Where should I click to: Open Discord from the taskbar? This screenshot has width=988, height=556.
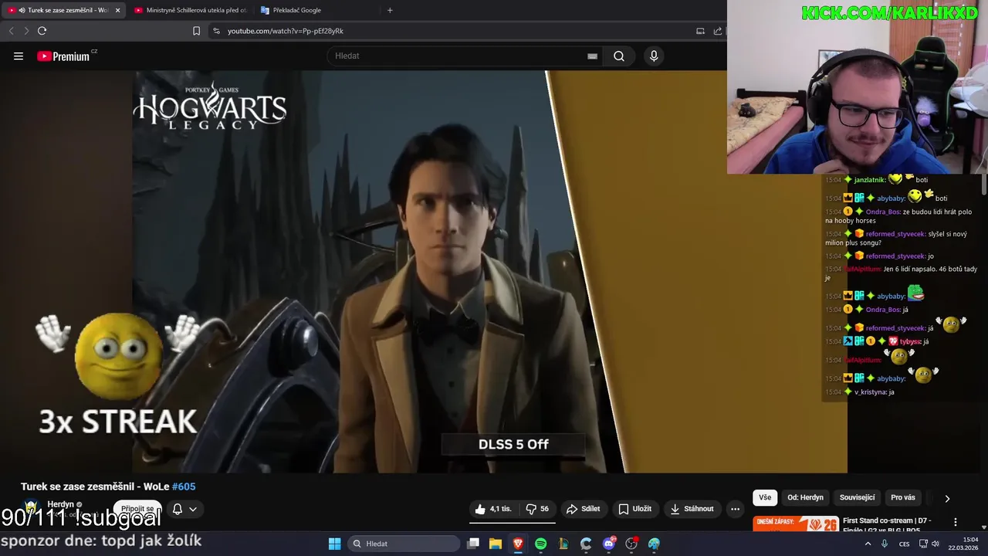609,544
